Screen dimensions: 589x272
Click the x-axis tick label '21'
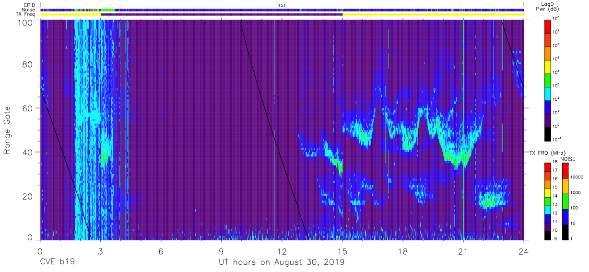pyautogui.click(x=463, y=251)
